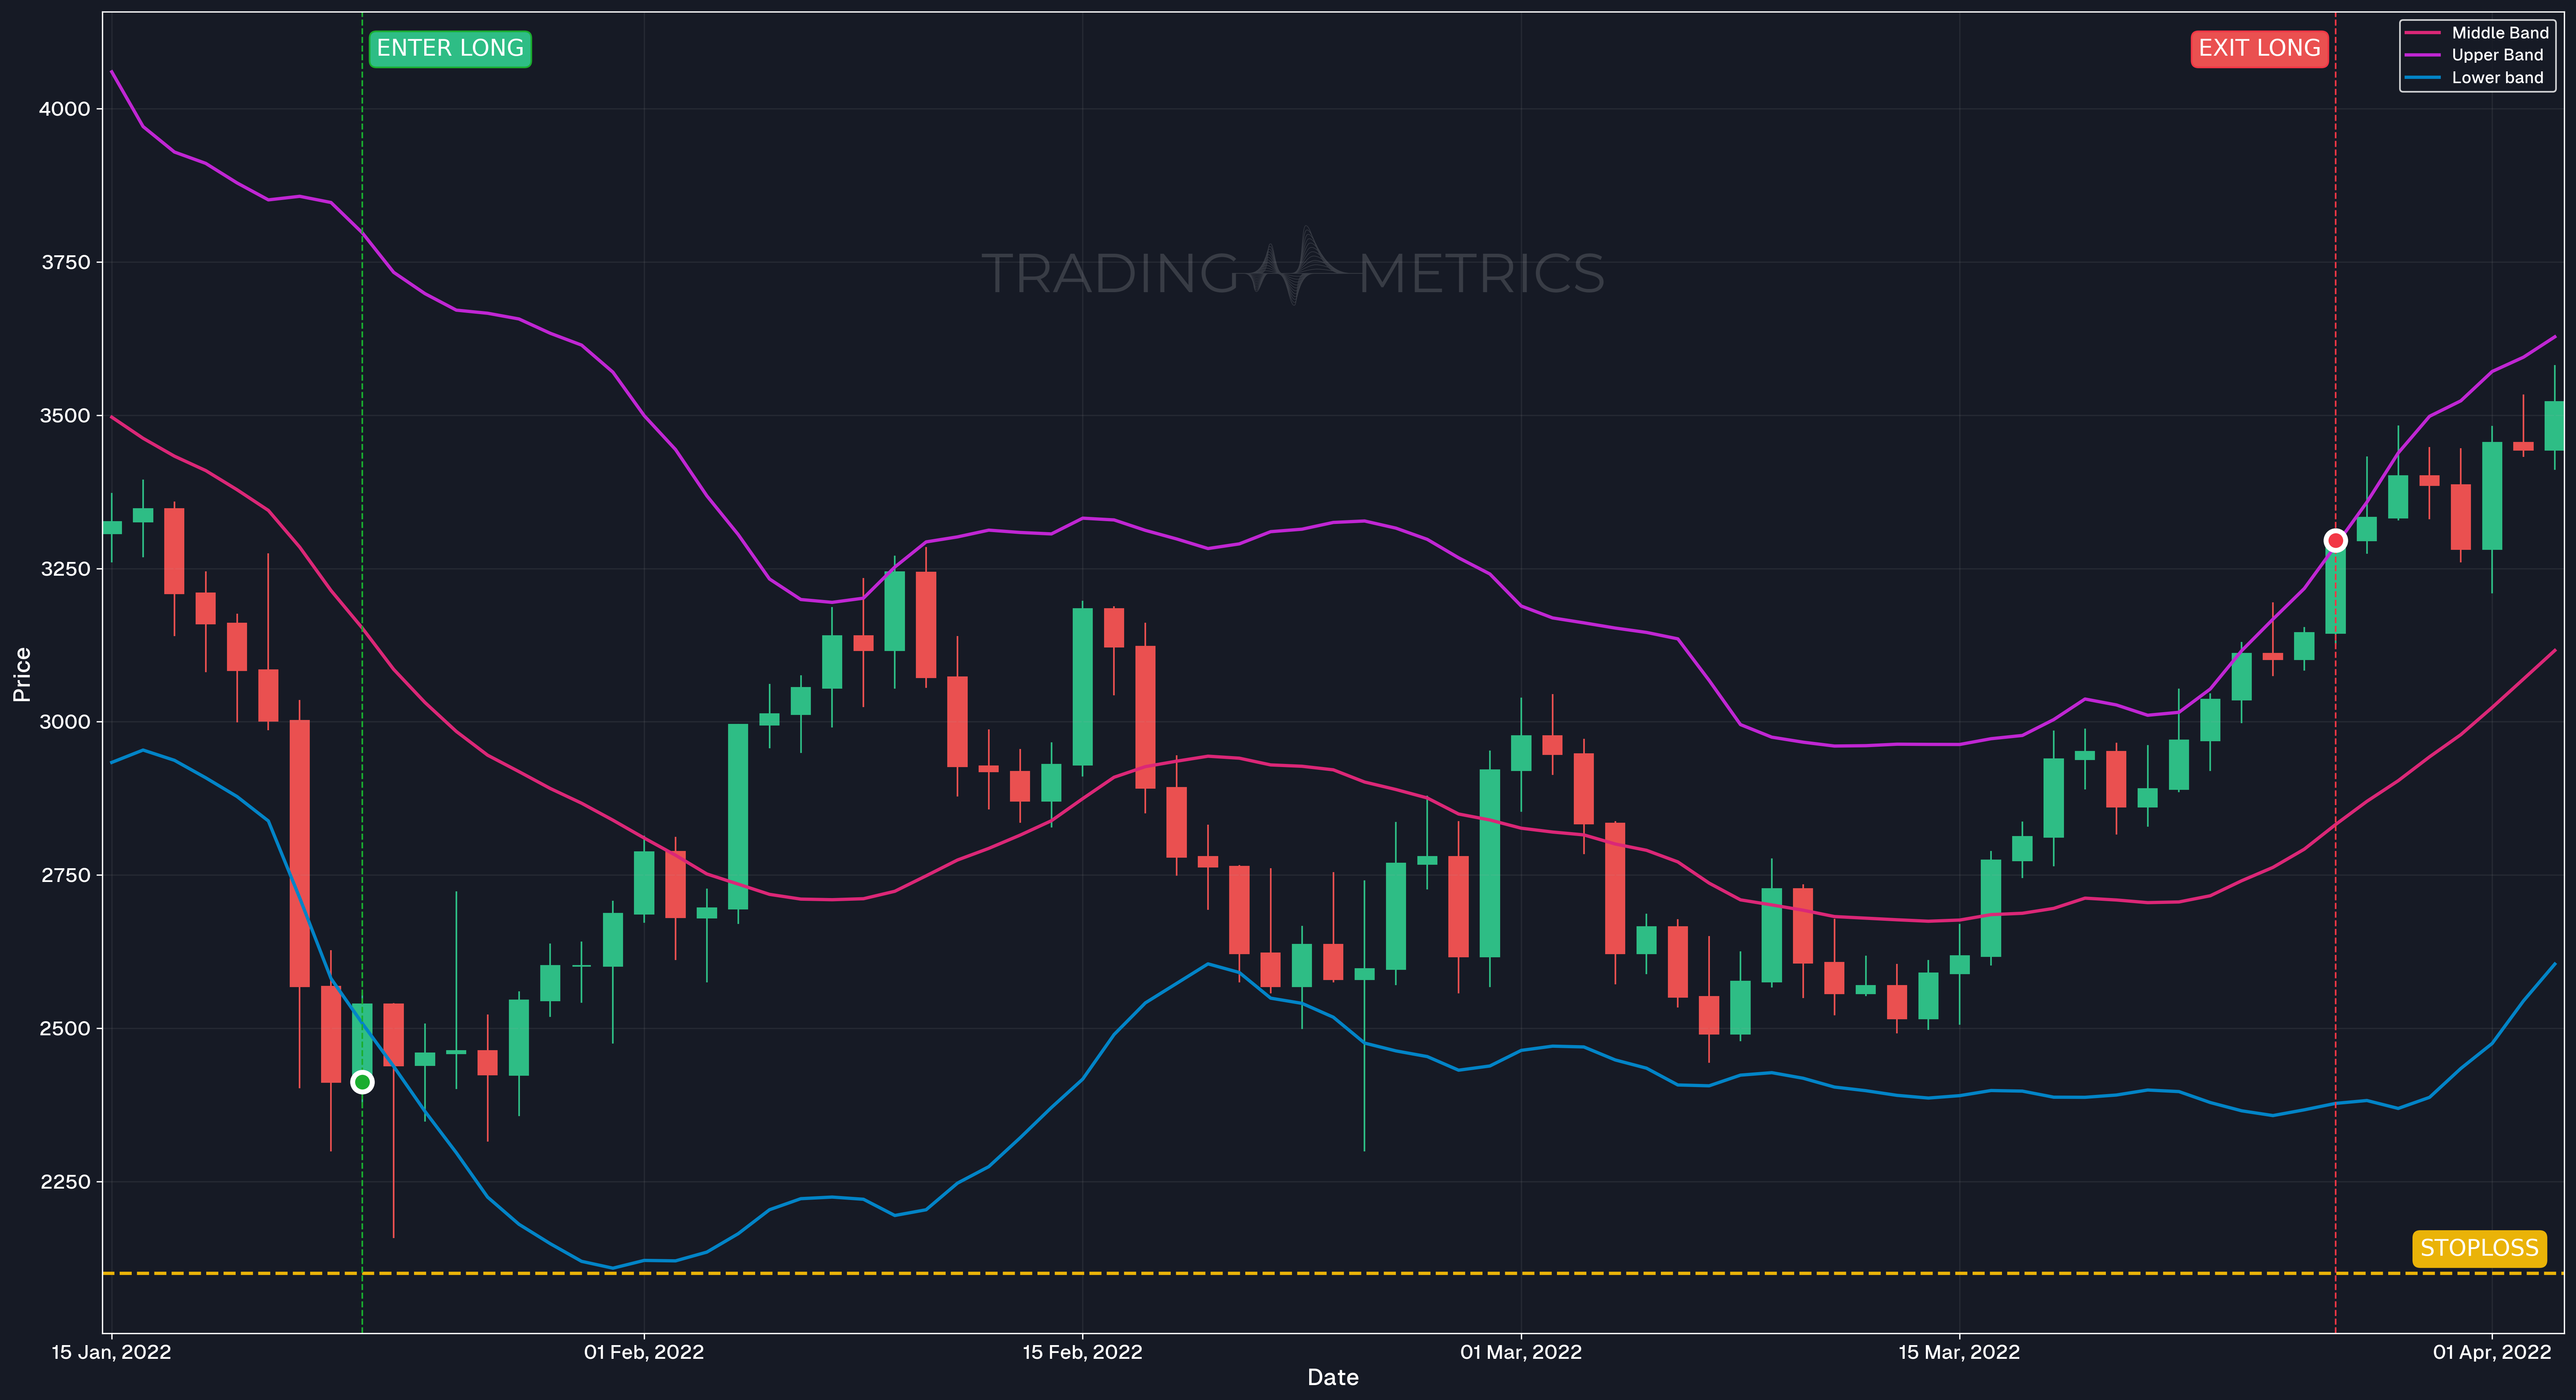This screenshot has width=2576, height=1400.
Task: Click Upper Band legend entry
Action: 2474,55
